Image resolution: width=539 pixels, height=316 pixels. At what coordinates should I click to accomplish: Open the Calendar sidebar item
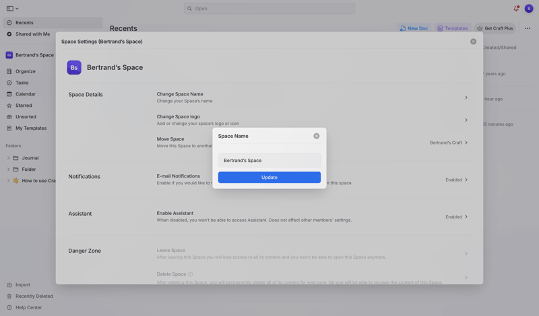25,94
